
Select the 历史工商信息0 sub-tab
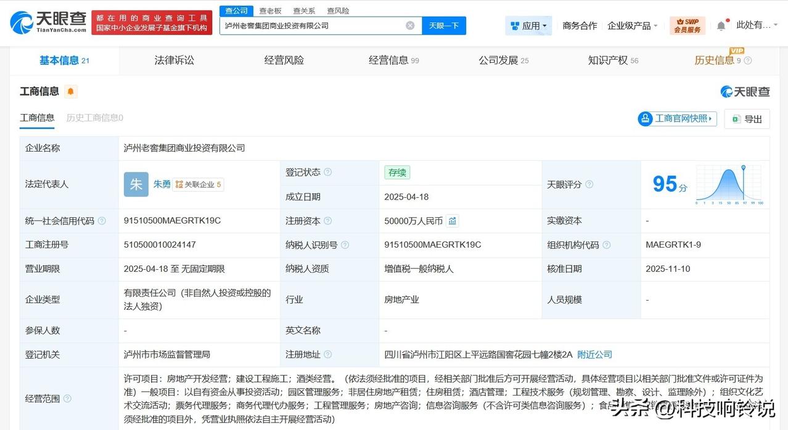(94, 118)
